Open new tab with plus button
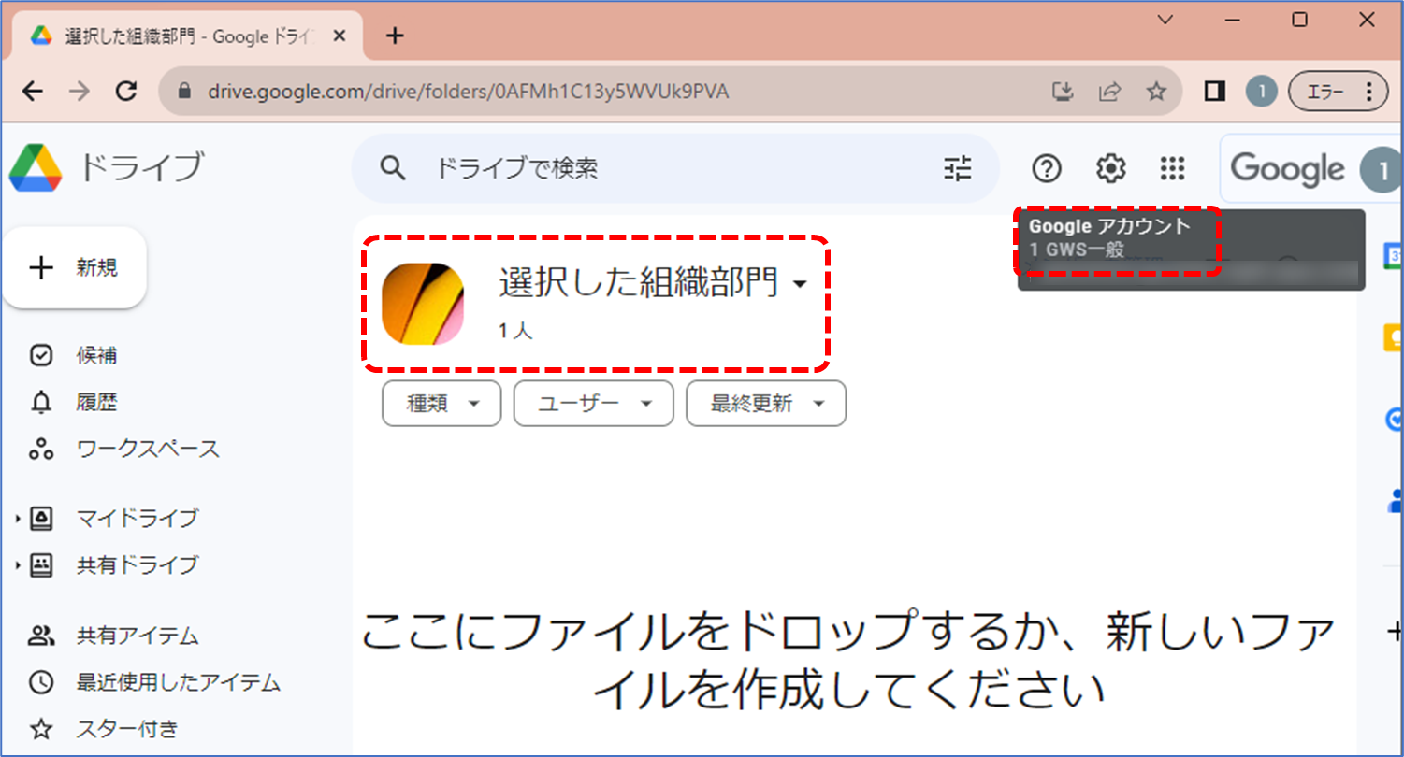Viewport: 1404px width, 757px height. 395,36
